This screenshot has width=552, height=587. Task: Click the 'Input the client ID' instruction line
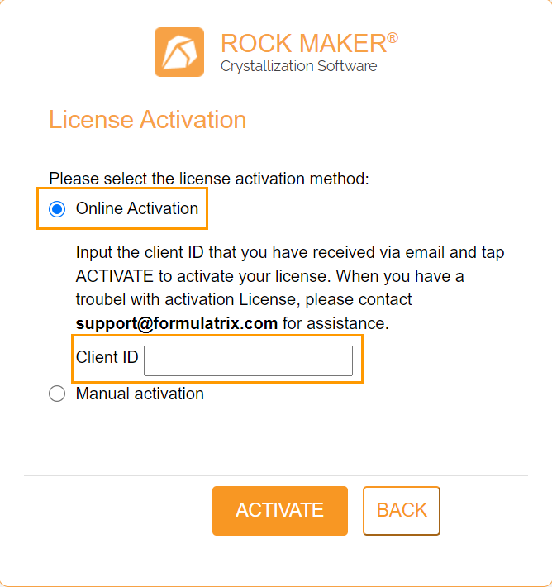click(290, 253)
